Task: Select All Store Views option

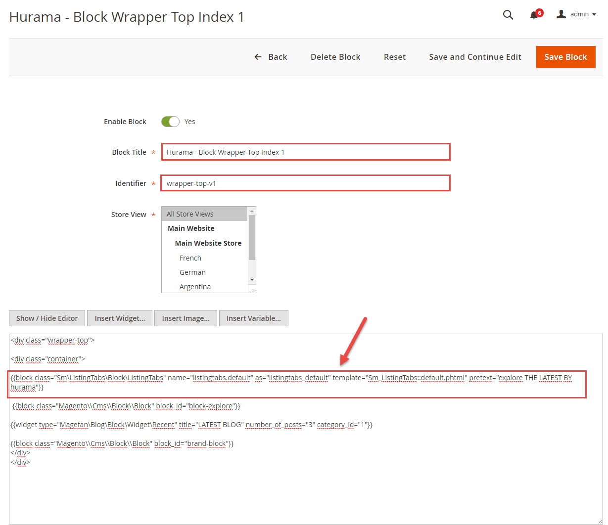Action: pyautogui.click(x=204, y=214)
